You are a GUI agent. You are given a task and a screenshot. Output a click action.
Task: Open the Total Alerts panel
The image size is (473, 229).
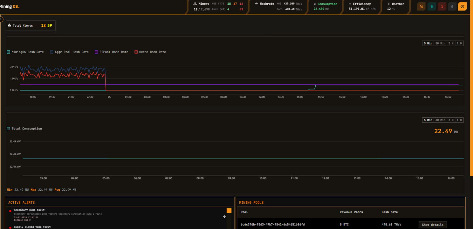31,25
